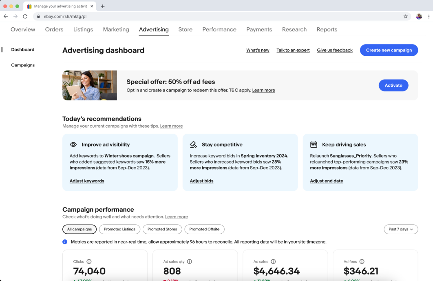This screenshot has height=281, width=433.
Task: Click the eBay favicon on the tab
Action: 29,6
